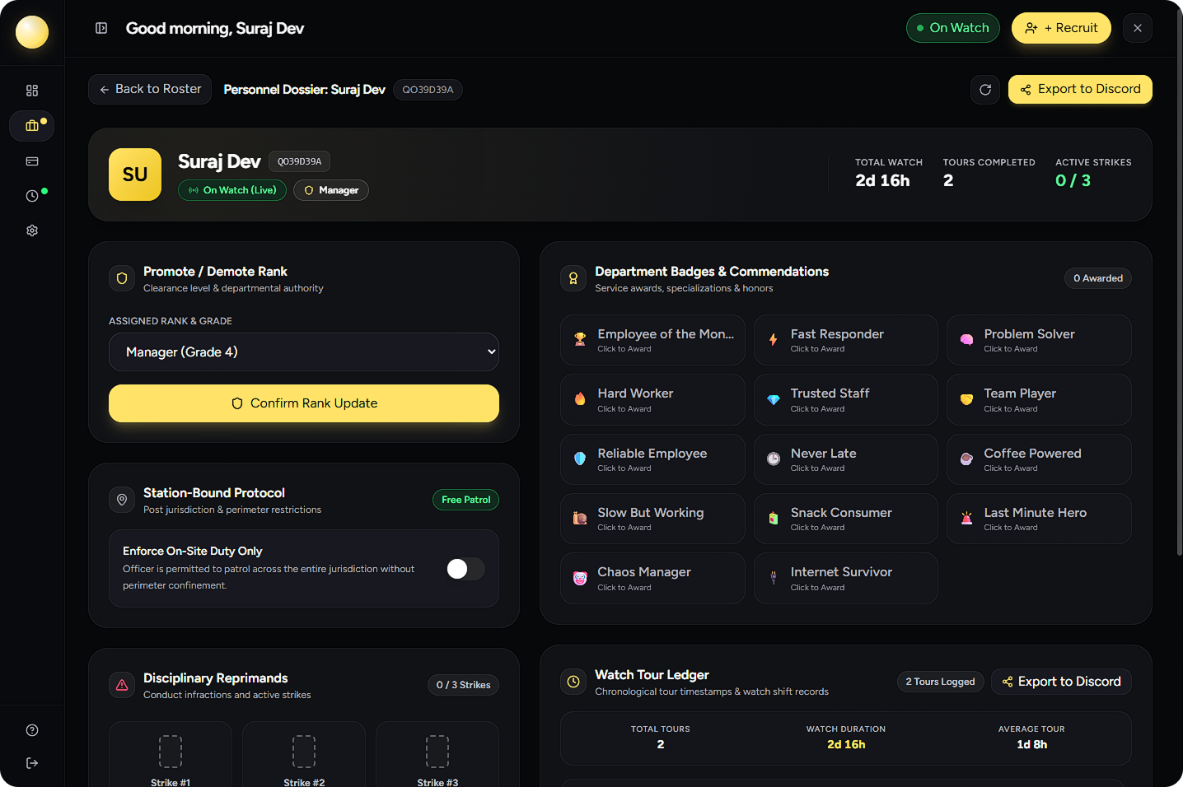Open the help question-mark icon
The width and height of the screenshot is (1183, 787).
pos(32,730)
